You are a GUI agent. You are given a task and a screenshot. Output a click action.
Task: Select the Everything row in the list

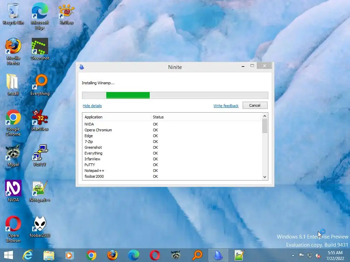click(x=172, y=153)
